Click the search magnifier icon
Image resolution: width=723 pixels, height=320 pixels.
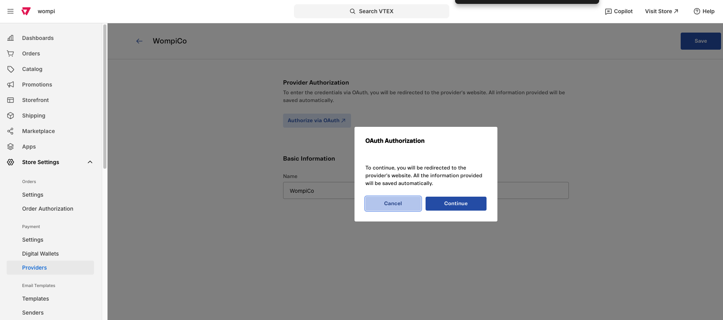point(353,11)
